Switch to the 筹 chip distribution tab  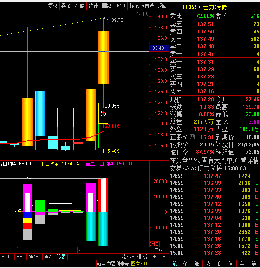[x=254, y=264]
